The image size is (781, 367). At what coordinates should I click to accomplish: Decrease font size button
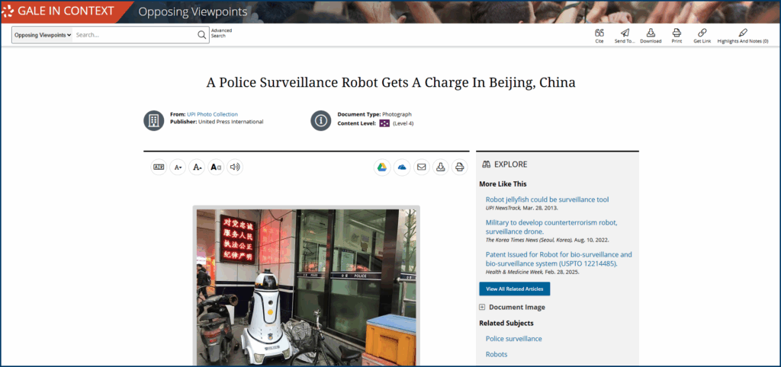[178, 167]
